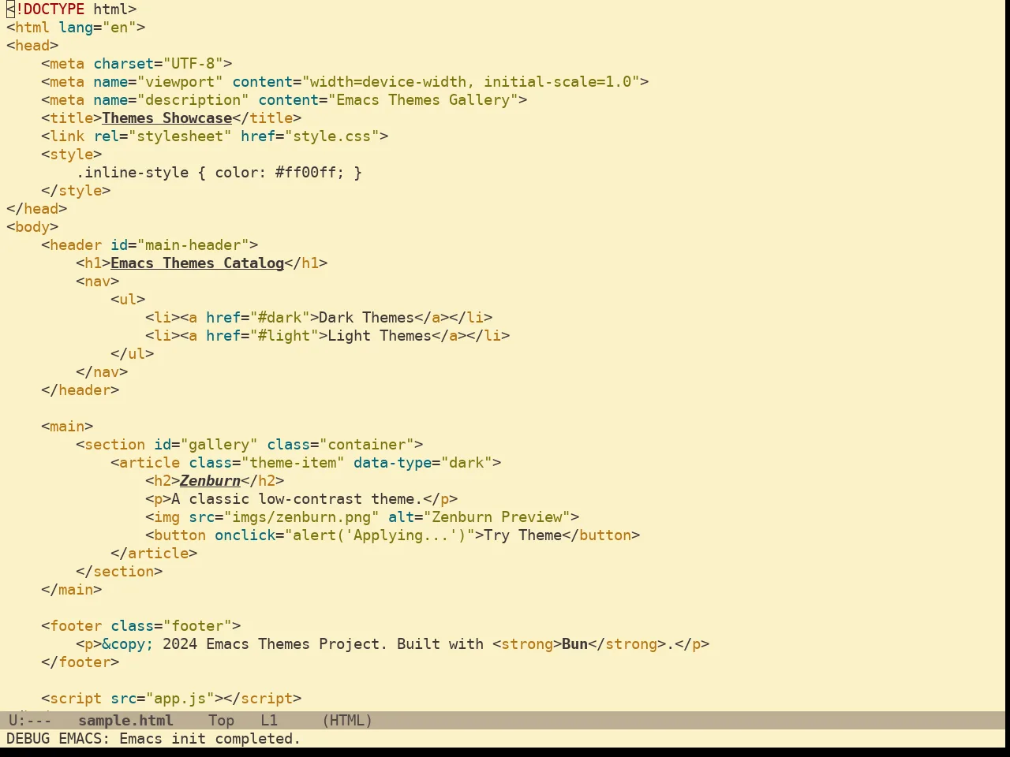Click the "Zenburn Preview" alt text
The width and height of the screenshot is (1010, 757).
(497, 517)
